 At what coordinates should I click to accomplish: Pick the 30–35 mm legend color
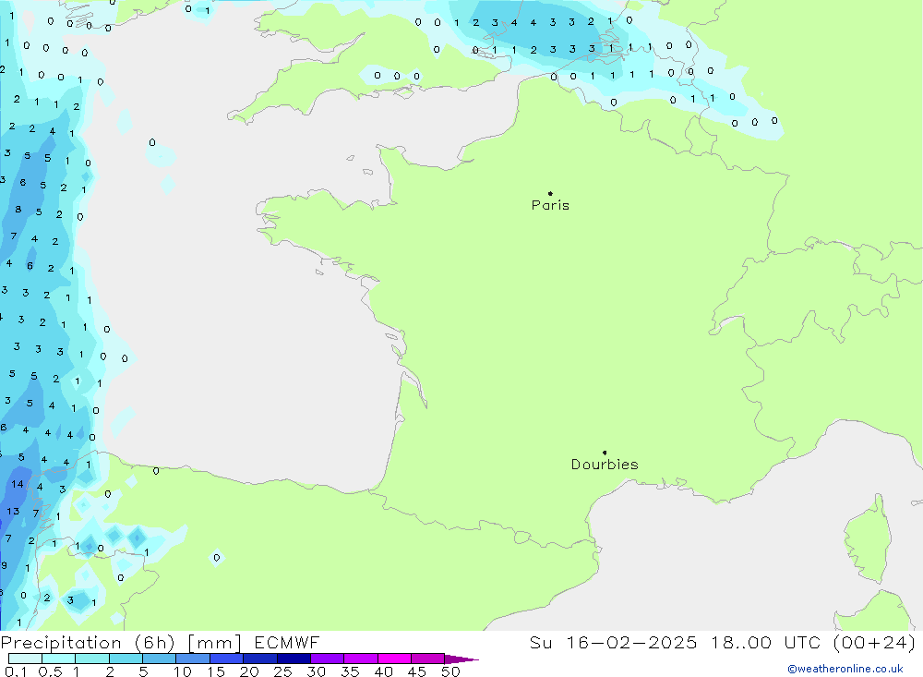(x=327, y=659)
